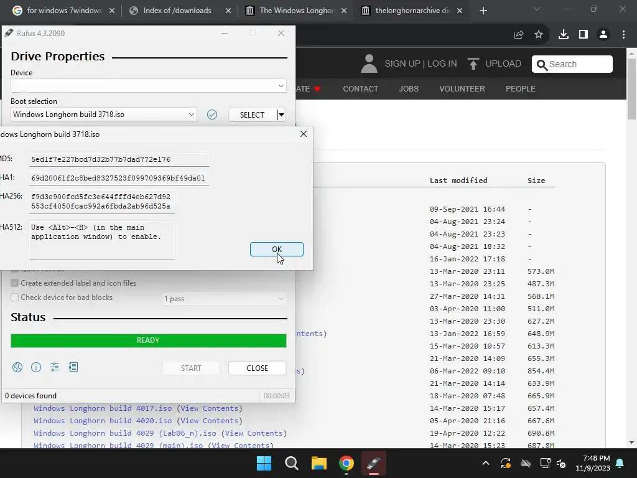Open the Device dropdown in Rufus
Screen dimensions: 637x478
click(x=148, y=86)
